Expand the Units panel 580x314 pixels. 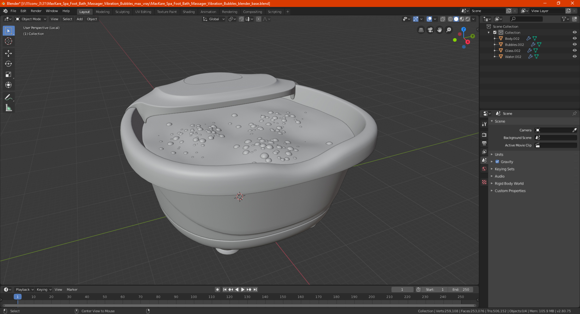[x=499, y=154]
